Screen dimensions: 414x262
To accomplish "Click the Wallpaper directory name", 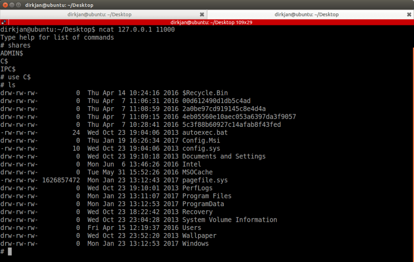I will coord(199,236).
